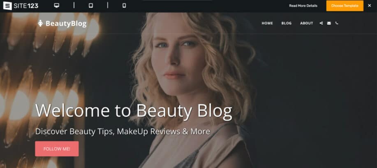Open the HOME menu item
The height and width of the screenshot is (168, 377).
click(267, 23)
